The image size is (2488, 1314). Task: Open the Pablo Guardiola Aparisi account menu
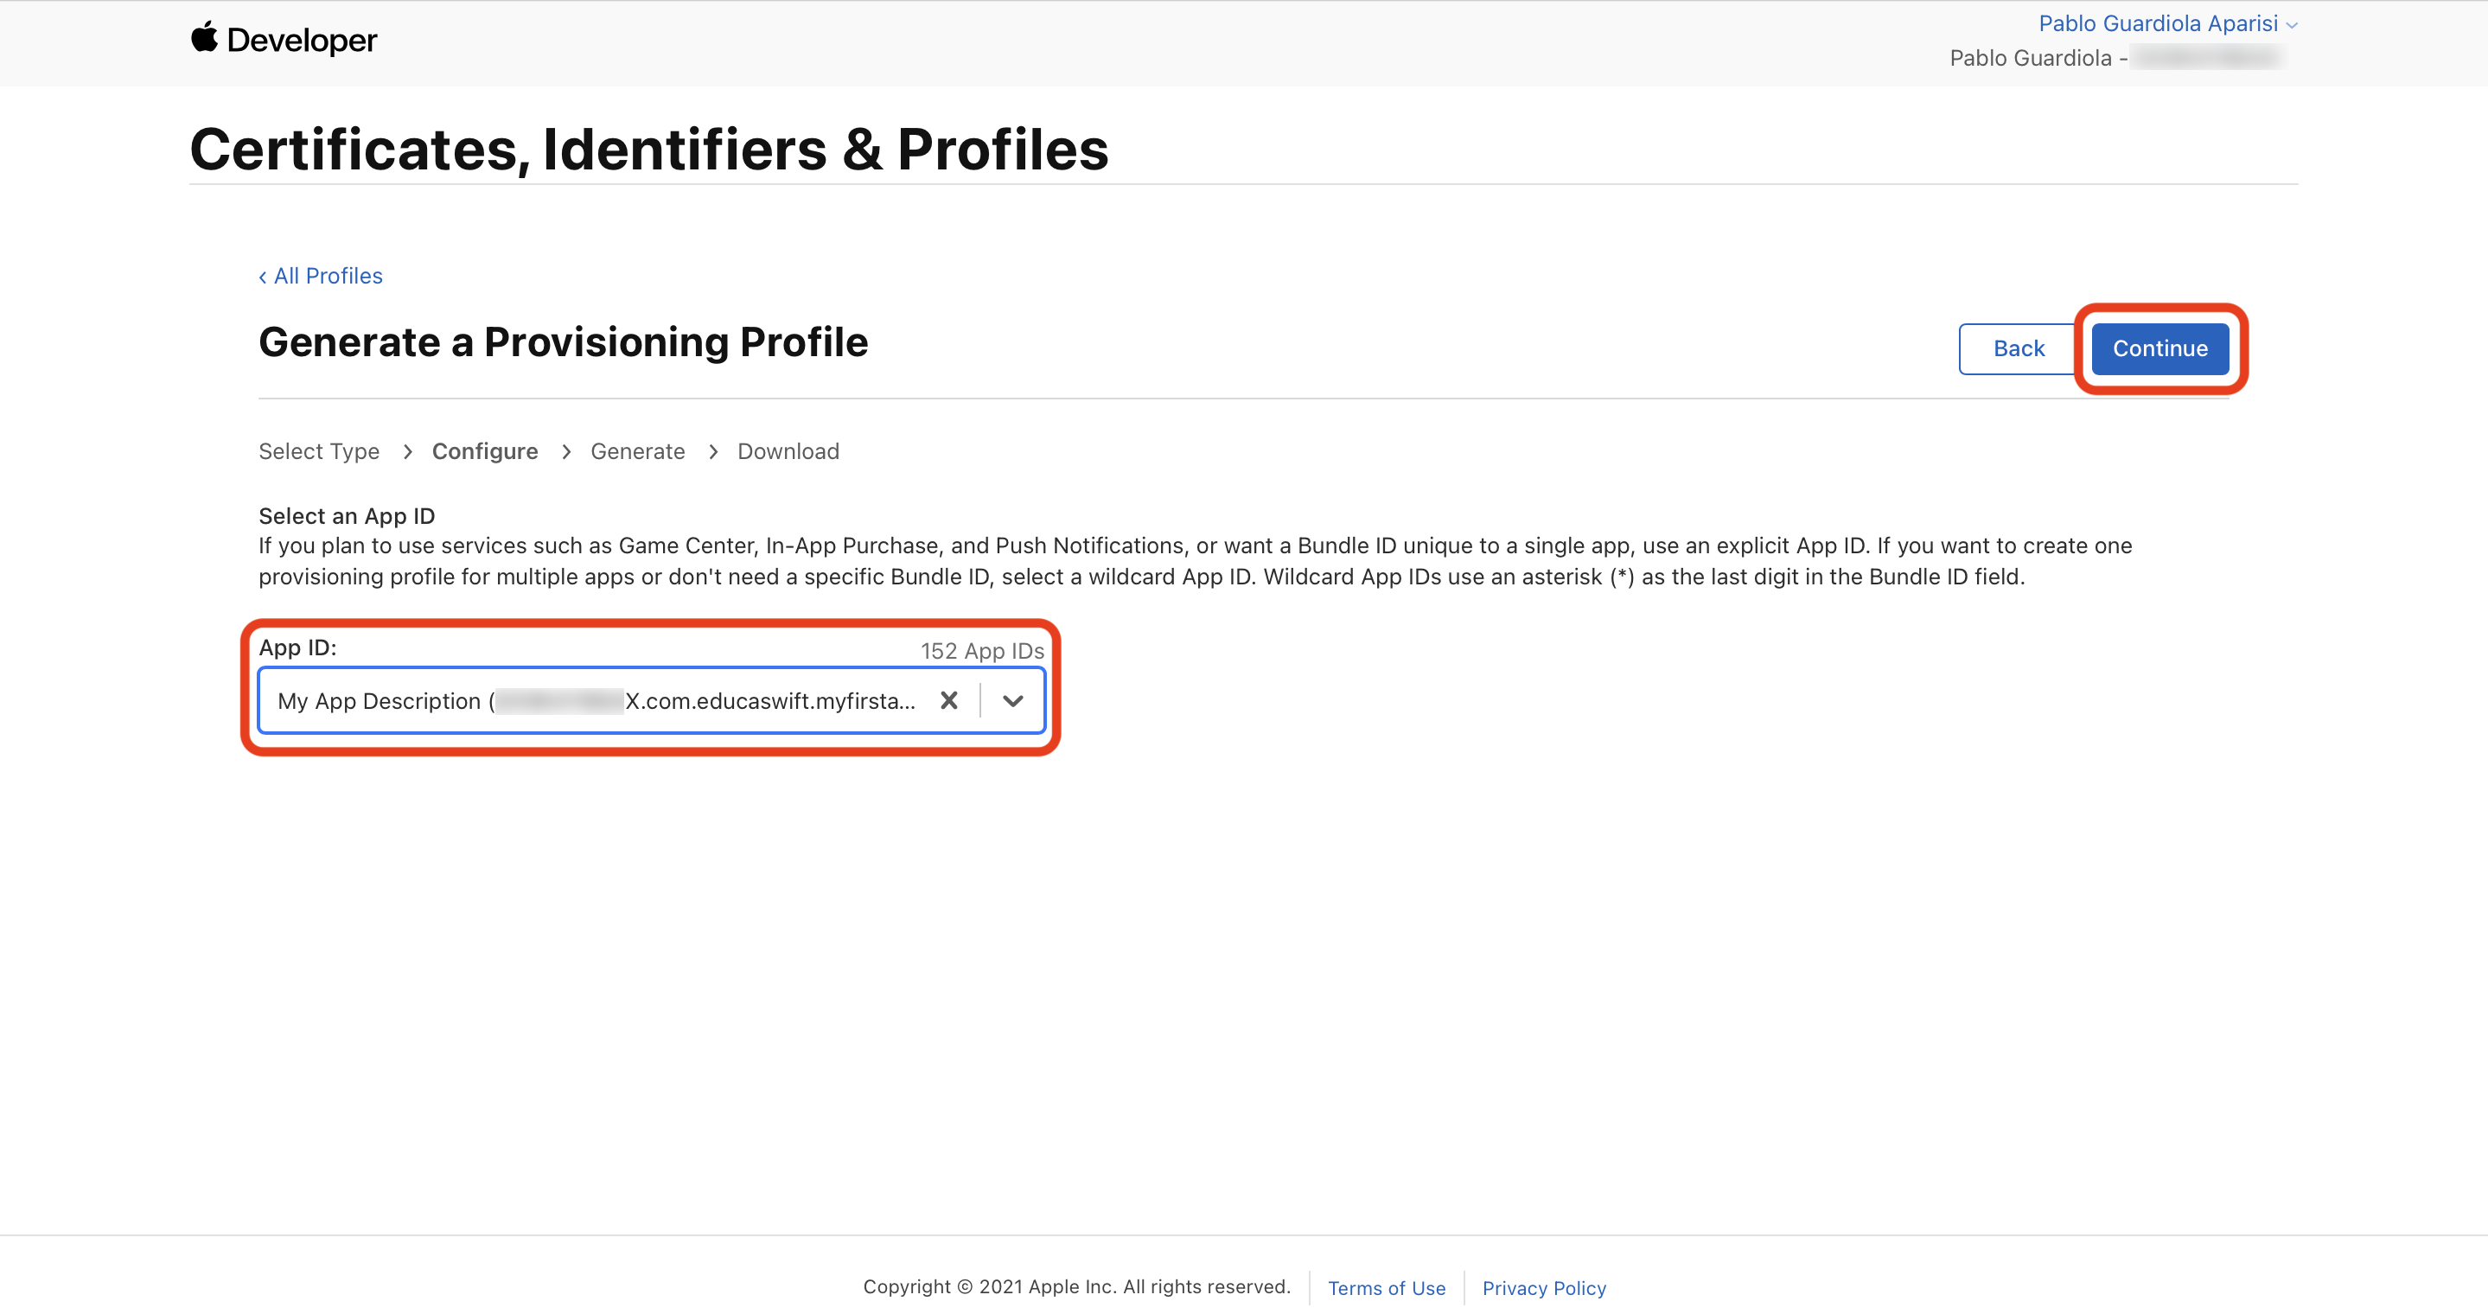pyautogui.click(x=2157, y=23)
